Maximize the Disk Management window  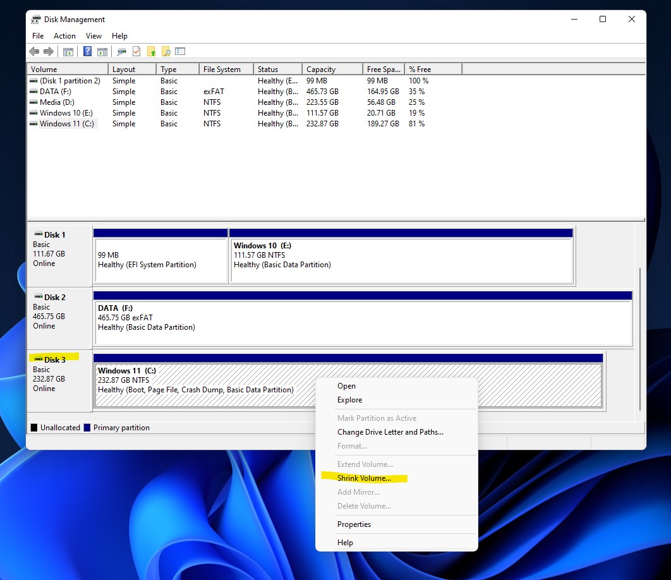click(603, 19)
